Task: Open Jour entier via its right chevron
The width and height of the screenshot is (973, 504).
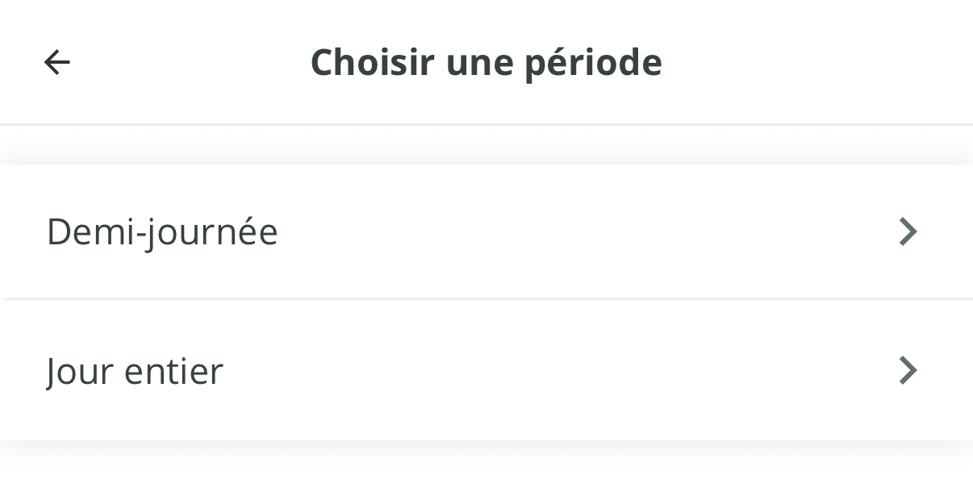Action: pyautogui.click(x=908, y=371)
